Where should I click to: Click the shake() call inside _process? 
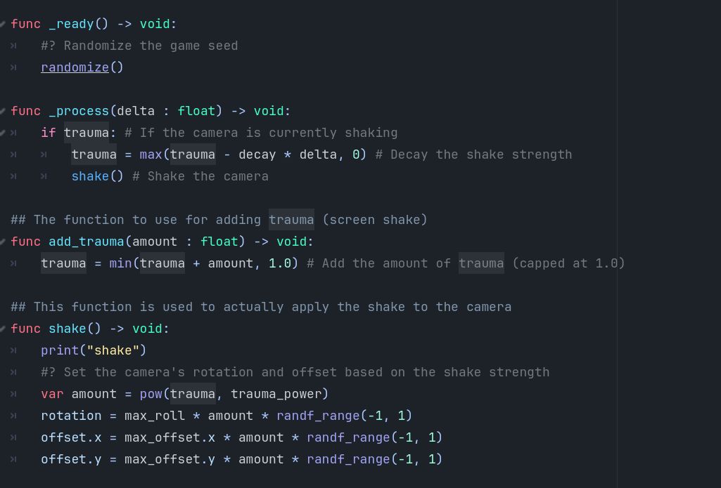coord(90,176)
